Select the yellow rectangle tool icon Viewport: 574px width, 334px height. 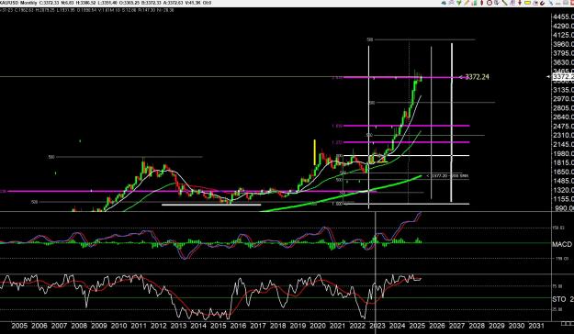coord(527,3)
